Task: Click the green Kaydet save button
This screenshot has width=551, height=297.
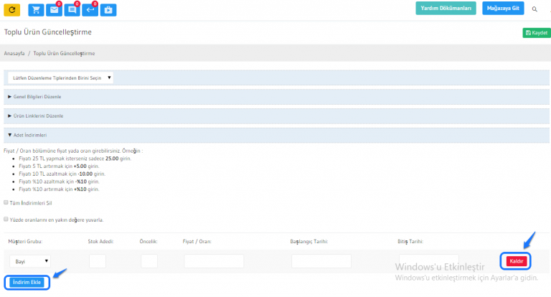Action: pyautogui.click(x=537, y=32)
